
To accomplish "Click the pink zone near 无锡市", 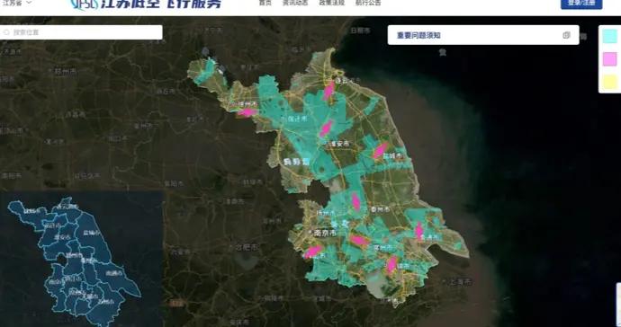I will click(391, 264).
